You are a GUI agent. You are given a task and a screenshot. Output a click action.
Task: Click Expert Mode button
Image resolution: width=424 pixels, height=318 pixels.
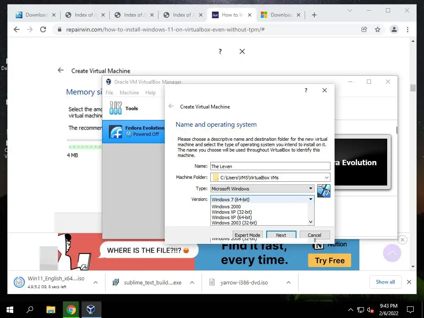tap(247, 235)
